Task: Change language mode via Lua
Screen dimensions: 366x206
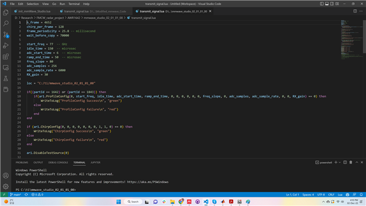Action: tap(340, 195)
